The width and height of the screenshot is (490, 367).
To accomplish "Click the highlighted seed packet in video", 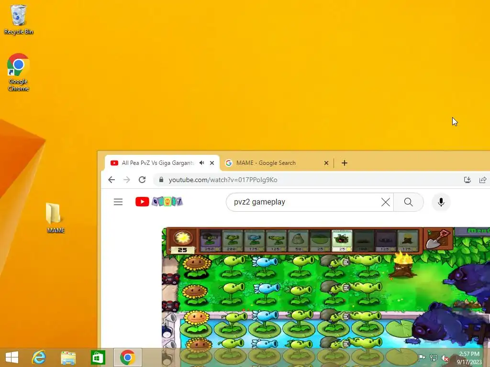I will pyautogui.click(x=342, y=241).
